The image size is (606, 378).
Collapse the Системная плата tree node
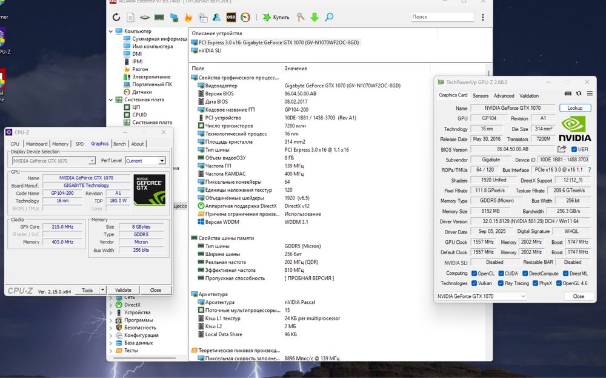coord(111,100)
